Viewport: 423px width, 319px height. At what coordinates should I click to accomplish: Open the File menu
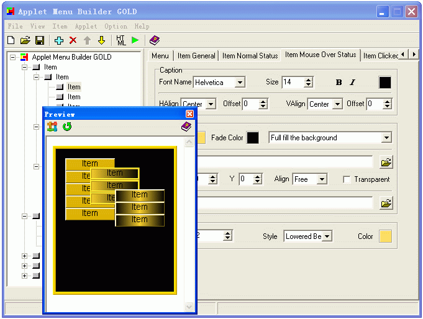point(15,27)
